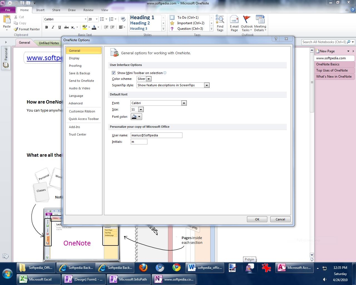Open the Color scheme dropdown

[x=149, y=79]
